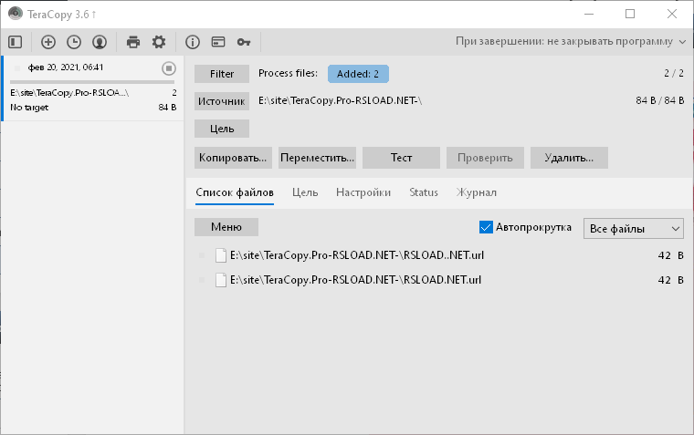Viewport: 694px width, 435px height.
Task: Click the Удалить... button
Action: (569, 158)
